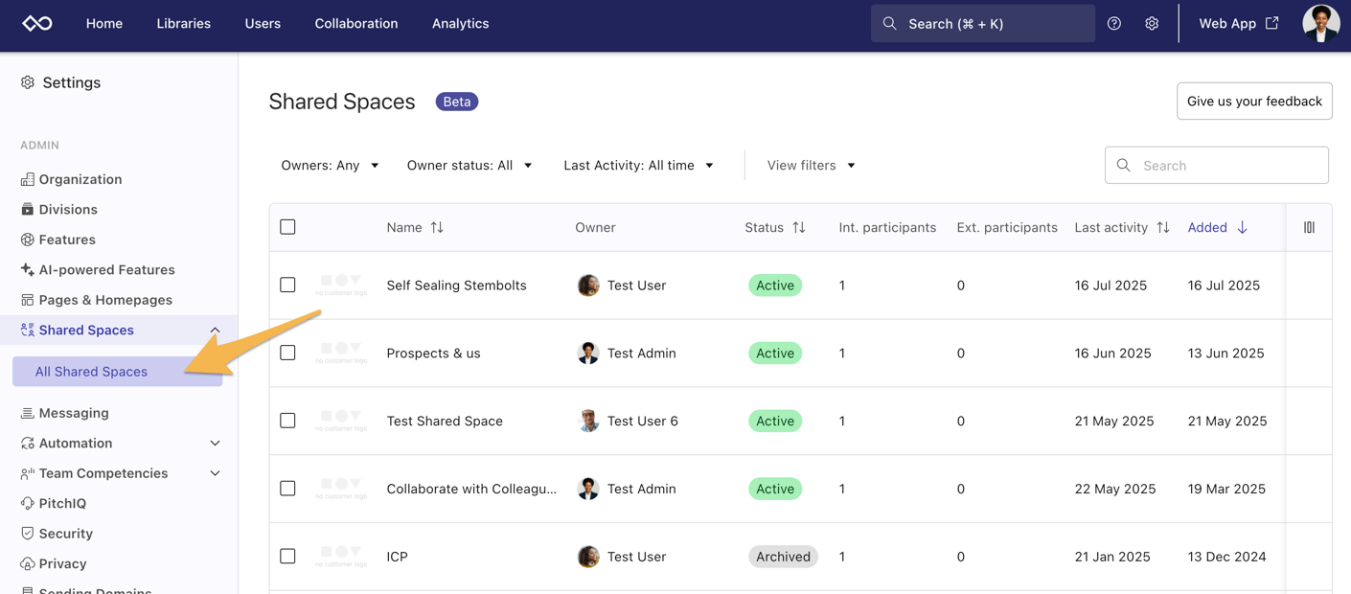Switch to the Analytics section

pos(460,23)
